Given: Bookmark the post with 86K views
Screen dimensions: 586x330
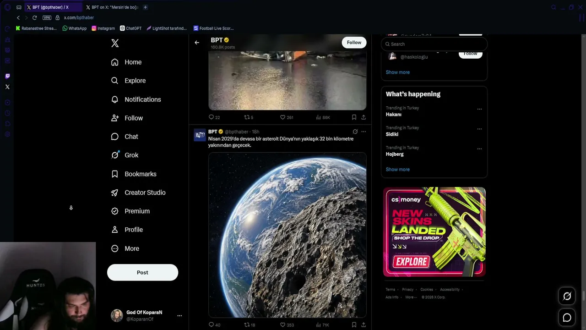Looking at the screenshot, I should [x=354, y=117].
